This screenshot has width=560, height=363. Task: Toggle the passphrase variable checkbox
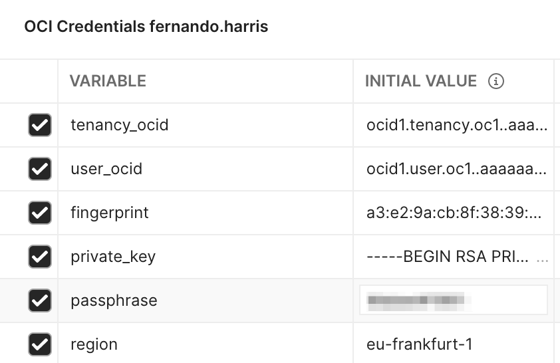point(40,301)
